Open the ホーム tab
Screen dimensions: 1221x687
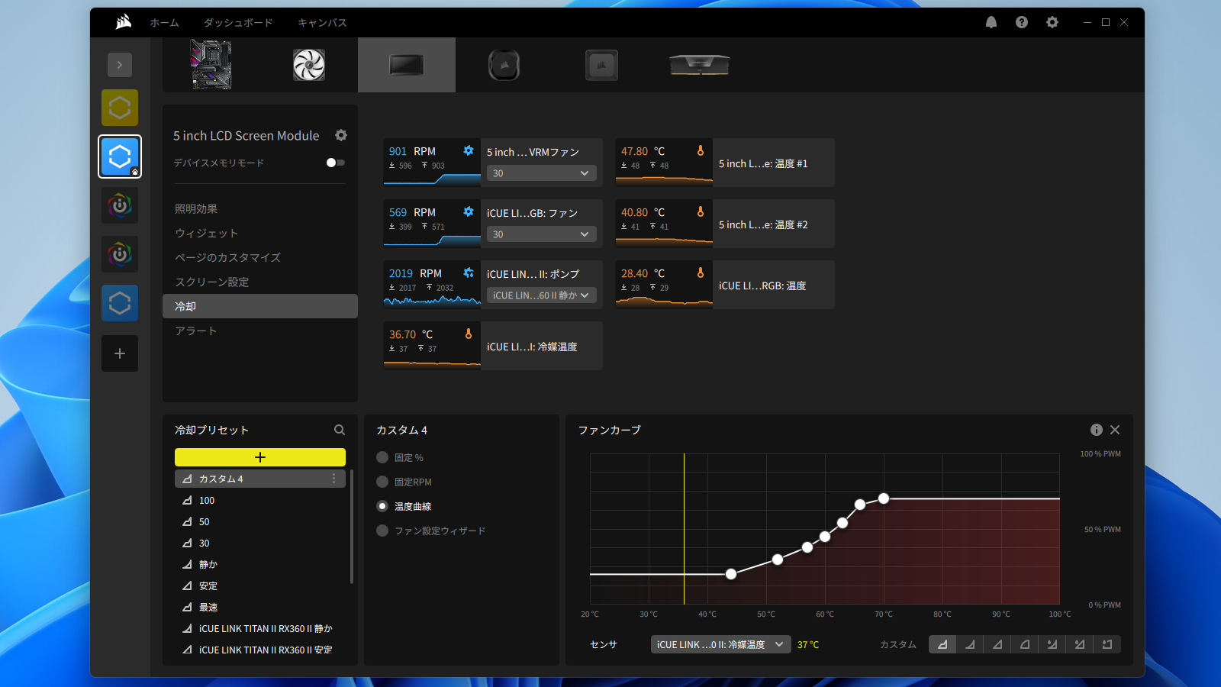coord(164,22)
